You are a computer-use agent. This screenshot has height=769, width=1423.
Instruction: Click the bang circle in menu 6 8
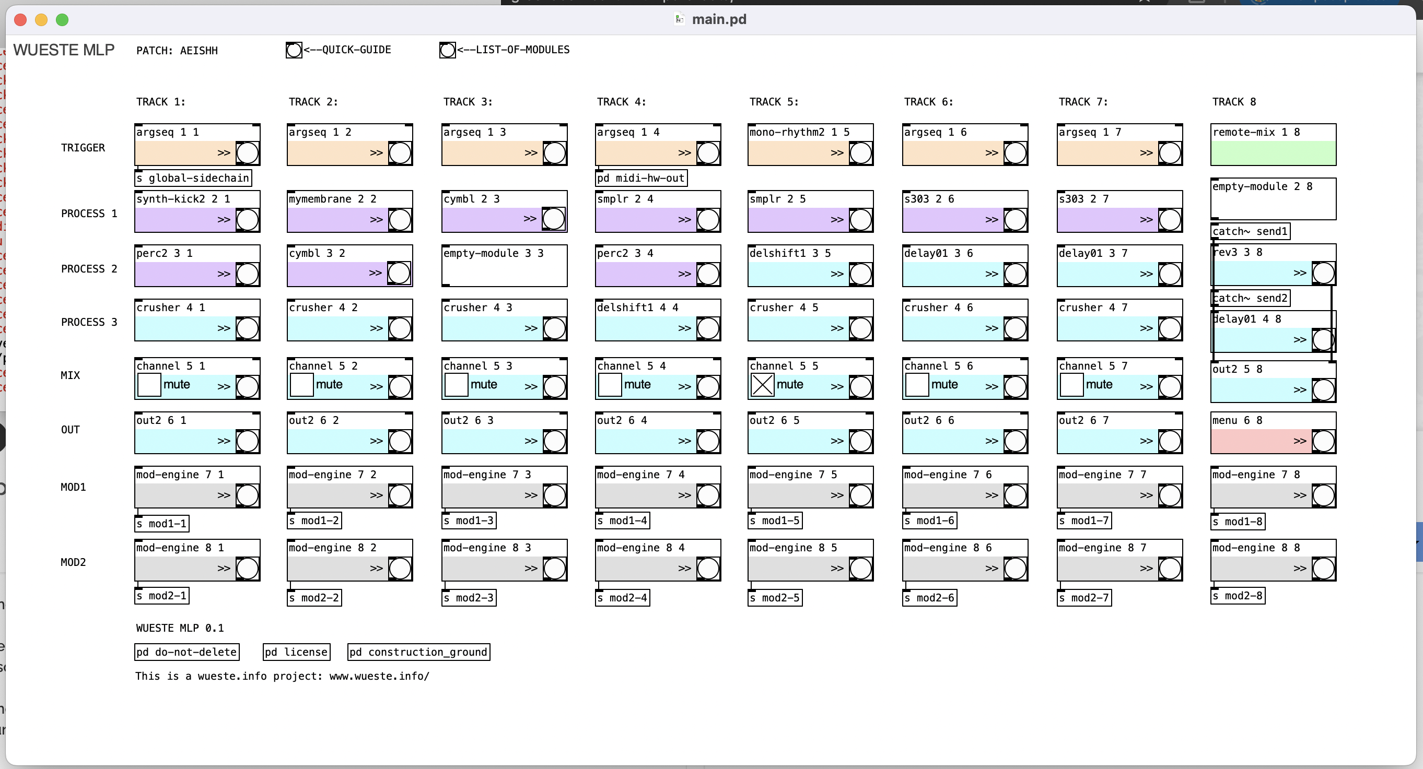tap(1324, 441)
